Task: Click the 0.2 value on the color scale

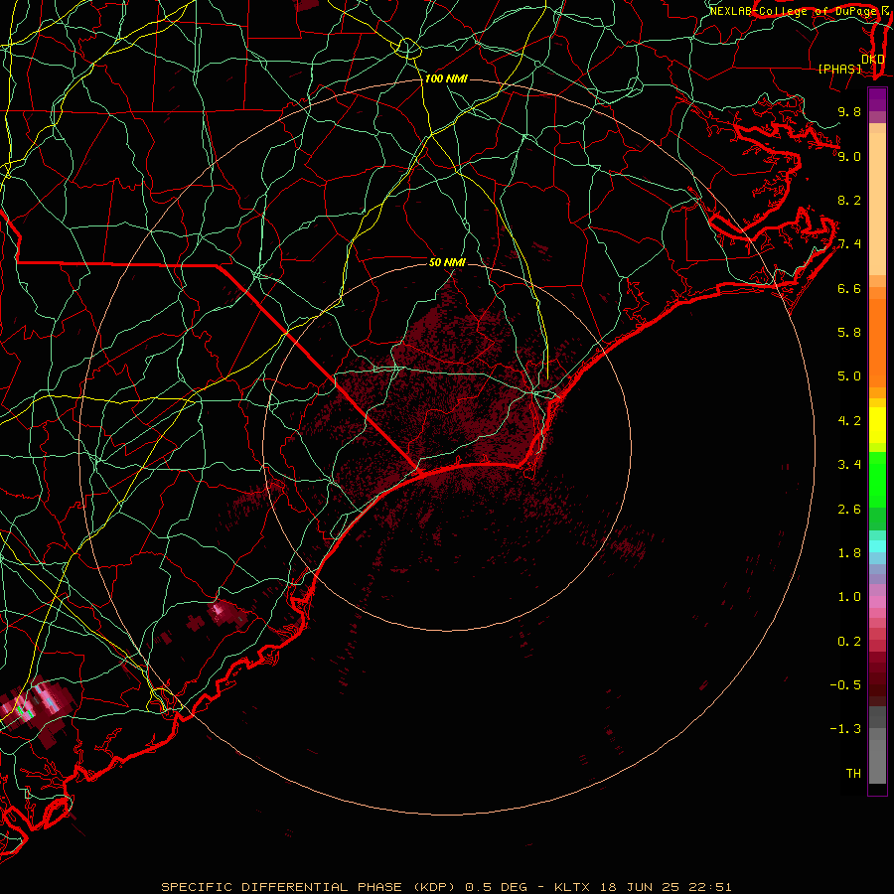Action: (849, 642)
